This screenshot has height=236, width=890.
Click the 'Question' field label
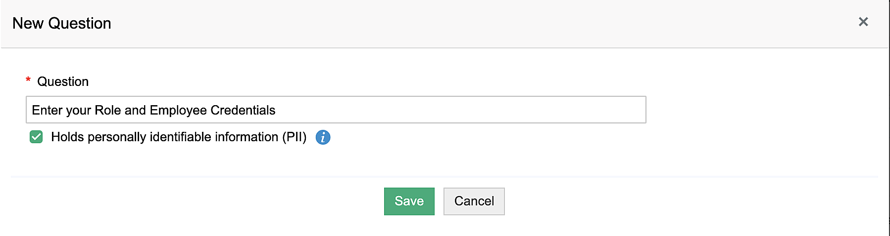63,81
